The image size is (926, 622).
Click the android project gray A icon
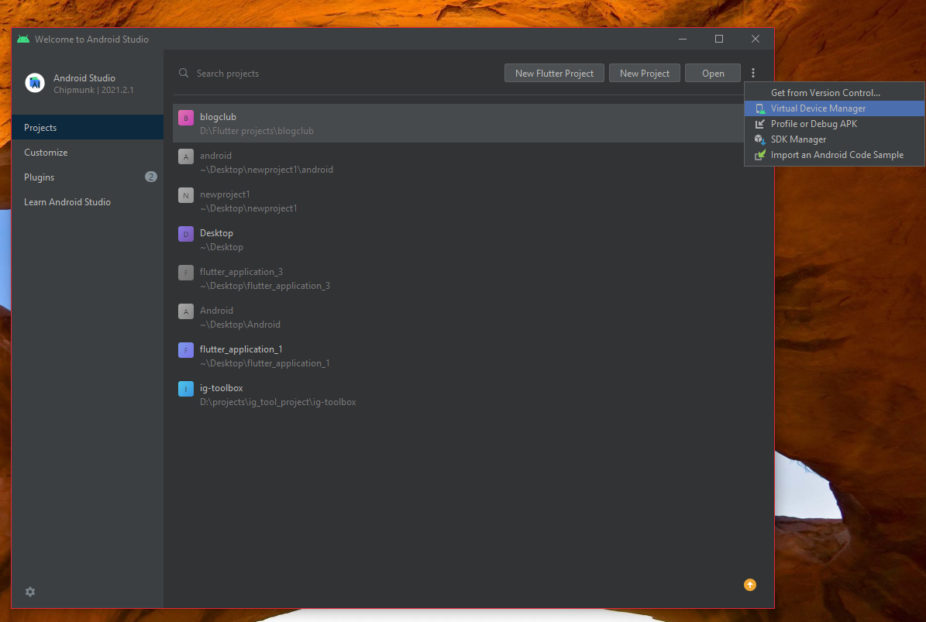coord(186,156)
